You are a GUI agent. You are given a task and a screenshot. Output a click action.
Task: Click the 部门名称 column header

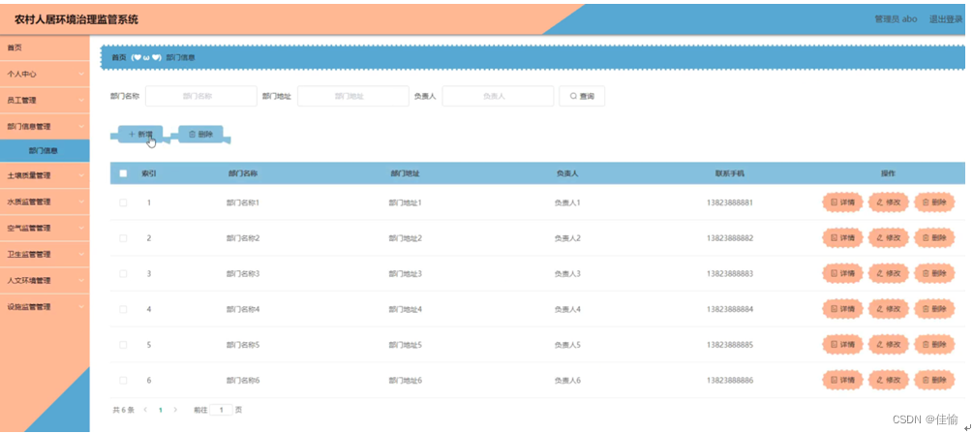pos(243,173)
